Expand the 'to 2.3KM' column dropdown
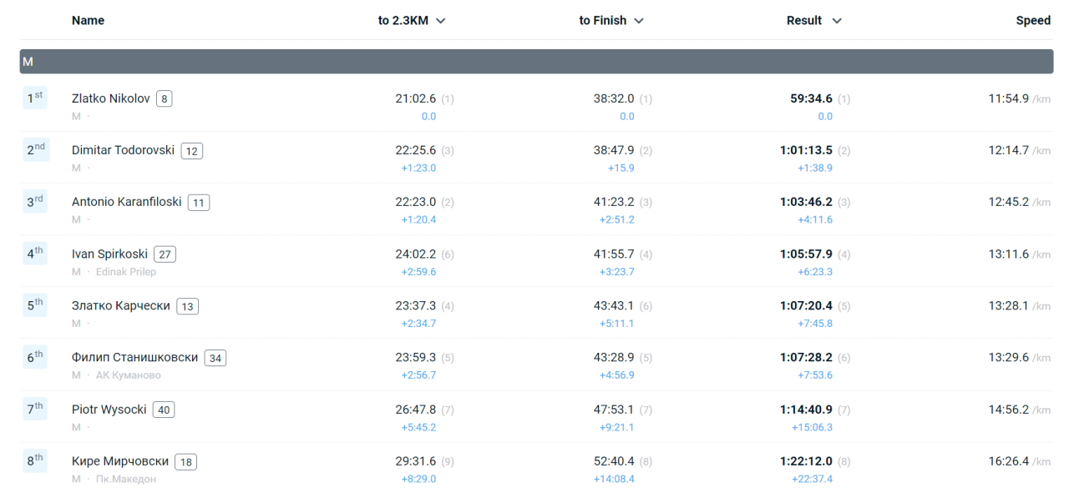 pos(440,21)
